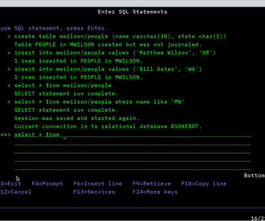Click F13=Services function key label
265x221 pixels.
94,192
